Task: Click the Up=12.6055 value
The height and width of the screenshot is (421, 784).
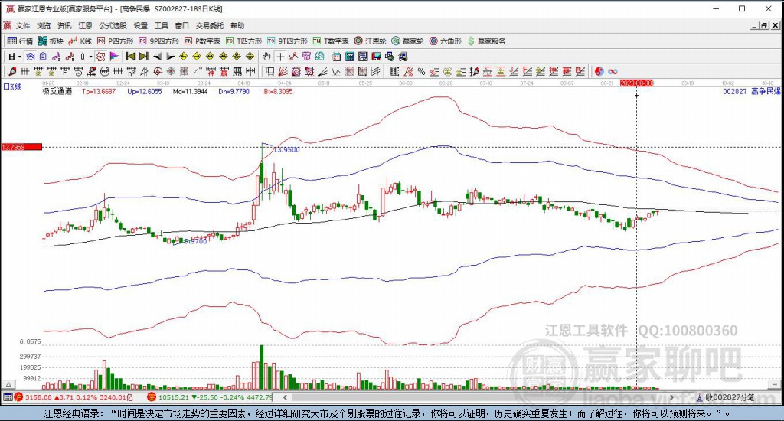Action: point(145,92)
